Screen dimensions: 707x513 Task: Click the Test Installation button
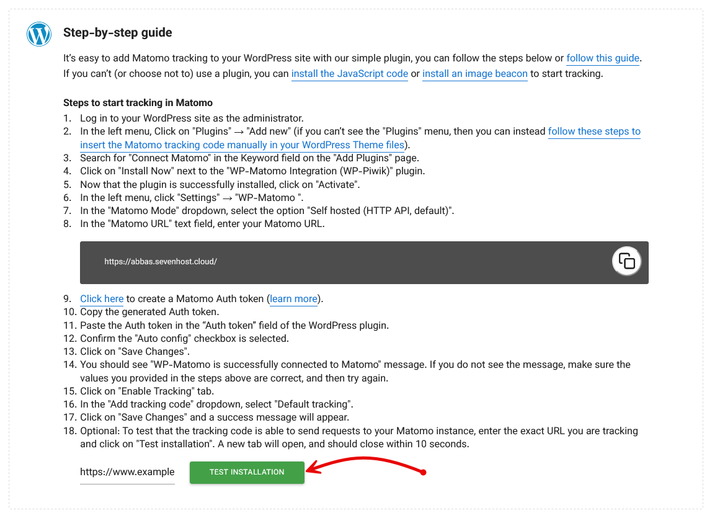click(x=247, y=472)
